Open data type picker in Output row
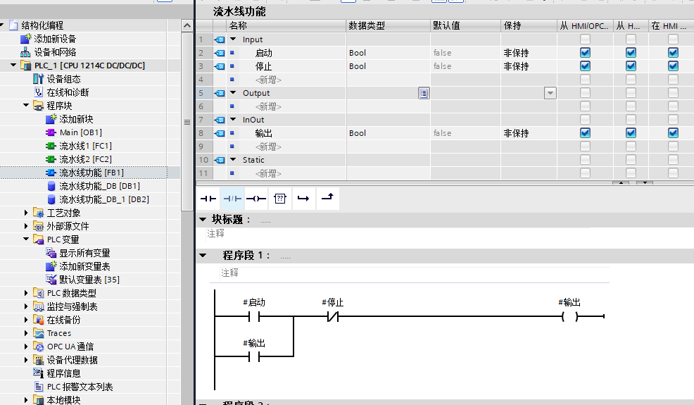This screenshot has height=405, width=694. (x=423, y=93)
